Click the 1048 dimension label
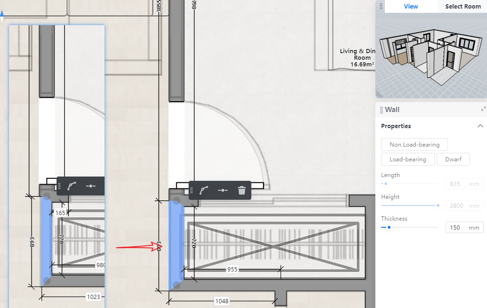The height and width of the screenshot is (308, 487). coord(221,301)
